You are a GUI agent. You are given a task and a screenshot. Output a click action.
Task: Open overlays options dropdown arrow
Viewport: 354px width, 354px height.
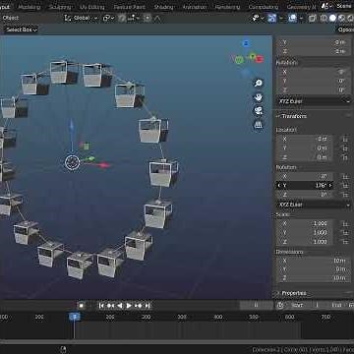pos(301,18)
